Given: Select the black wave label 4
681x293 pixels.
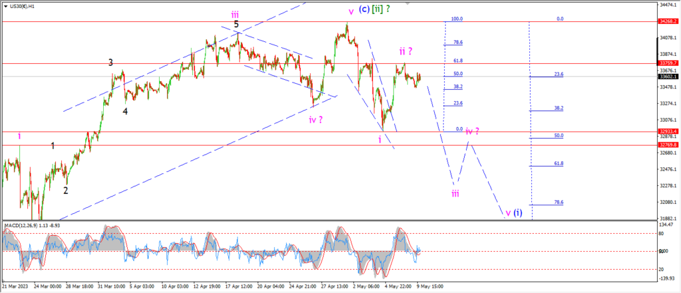Looking at the screenshot, I should point(125,111).
